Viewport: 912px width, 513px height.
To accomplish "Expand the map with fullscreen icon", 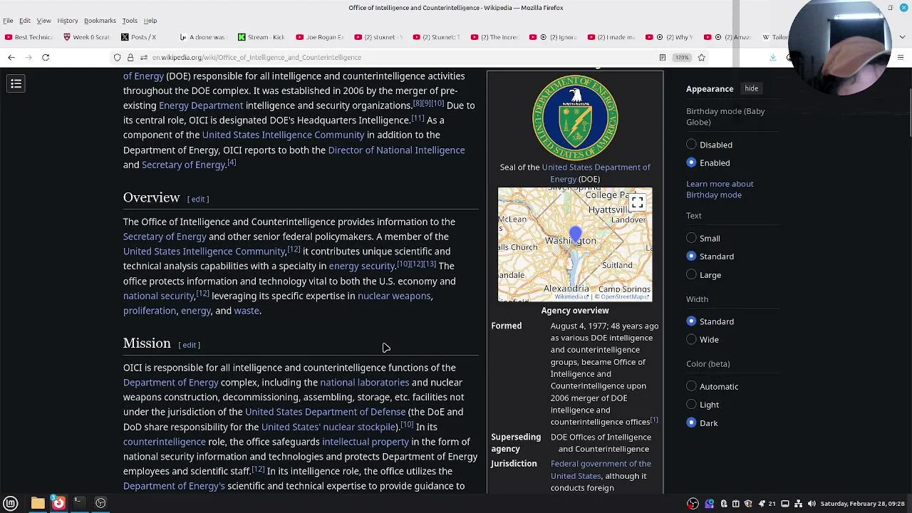I will coord(637,203).
